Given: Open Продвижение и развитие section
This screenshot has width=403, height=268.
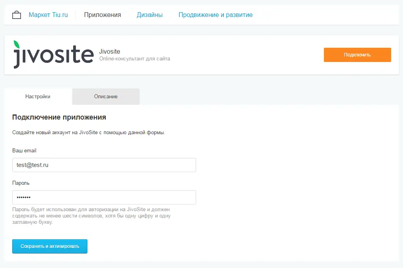Looking at the screenshot, I should pyautogui.click(x=216, y=15).
